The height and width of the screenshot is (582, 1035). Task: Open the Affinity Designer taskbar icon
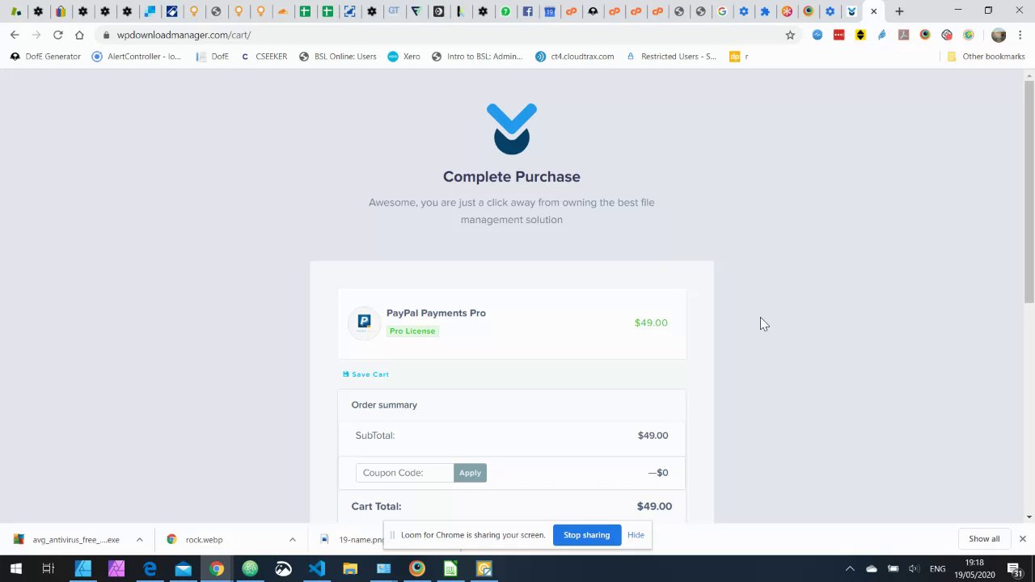click(83, 569)
